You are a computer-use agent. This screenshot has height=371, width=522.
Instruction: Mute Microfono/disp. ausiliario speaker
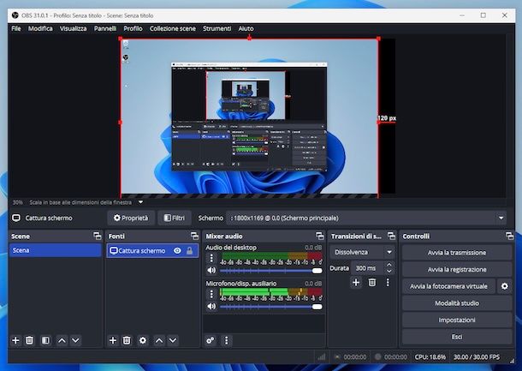pos(211,306)
